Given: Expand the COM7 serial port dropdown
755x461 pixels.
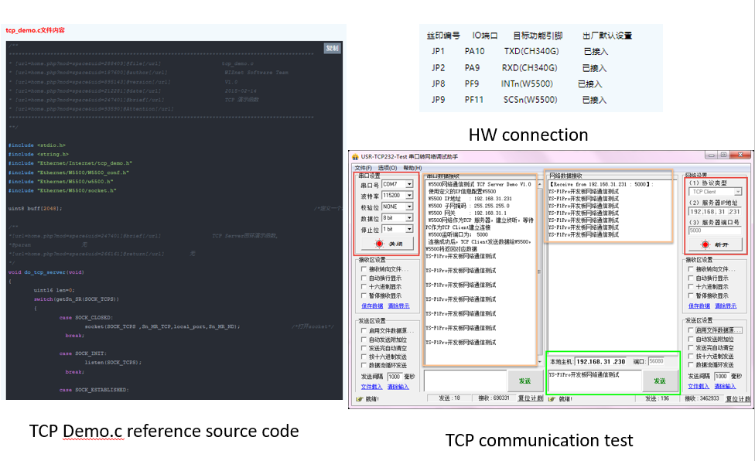Looking at the screenshot, I should click(409, 184).
